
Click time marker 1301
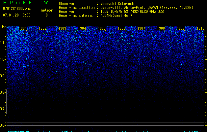point(23,28)
